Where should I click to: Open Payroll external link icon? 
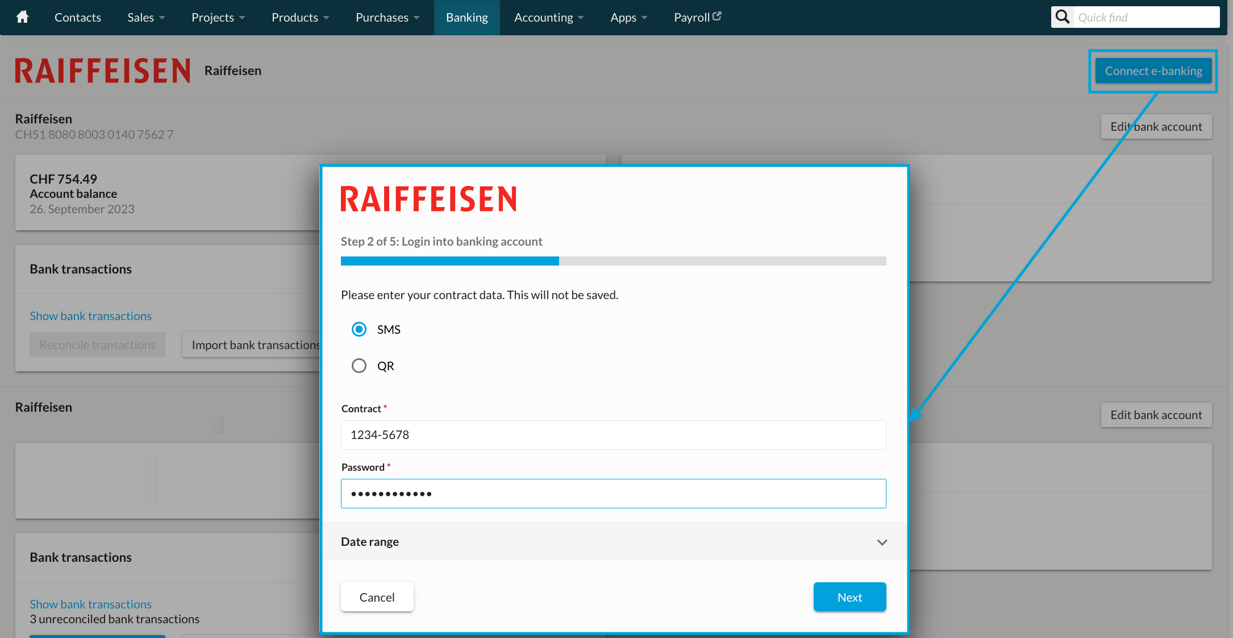tap(717, 16)
